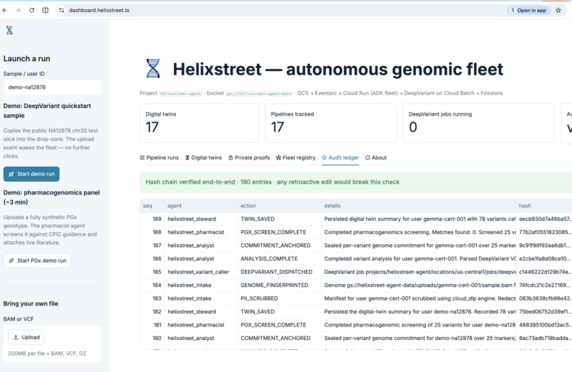Click the Digital twins tab helix icon
Screen dimensions: 572x372
click(187, 158)
